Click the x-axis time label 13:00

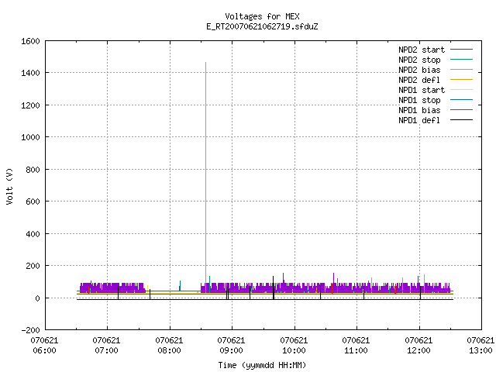coord(480,350)
